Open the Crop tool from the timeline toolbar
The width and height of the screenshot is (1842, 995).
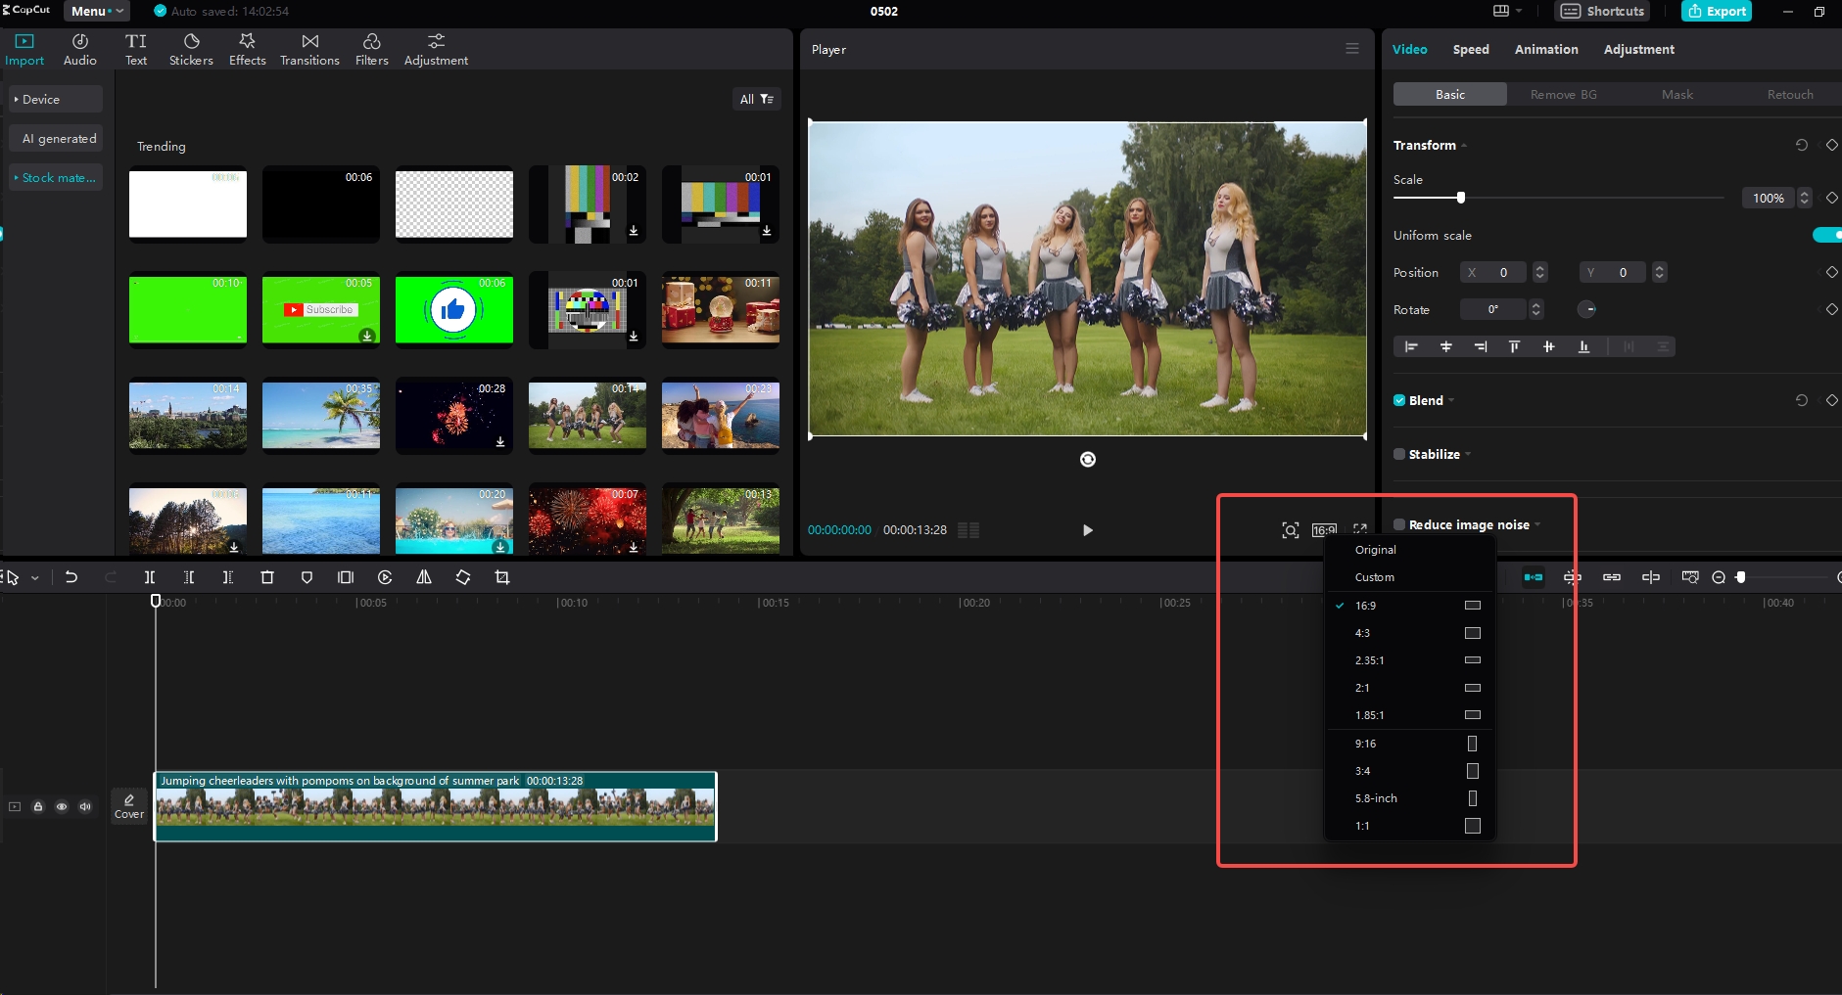(x=501, y=576)
